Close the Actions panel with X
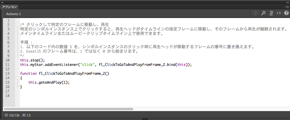This screenshot has height=120, width=290. (x=2, y=2)
